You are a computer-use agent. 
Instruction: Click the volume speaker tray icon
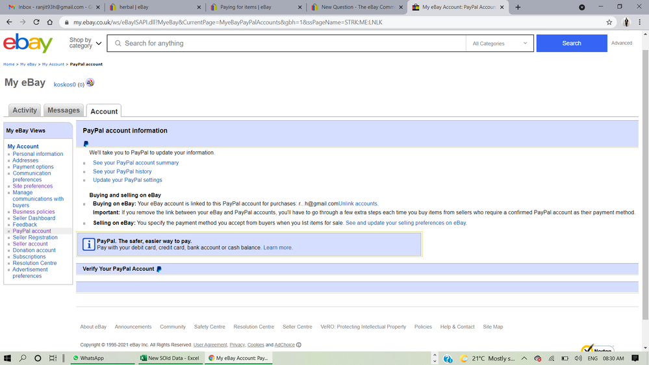(578, 359)
